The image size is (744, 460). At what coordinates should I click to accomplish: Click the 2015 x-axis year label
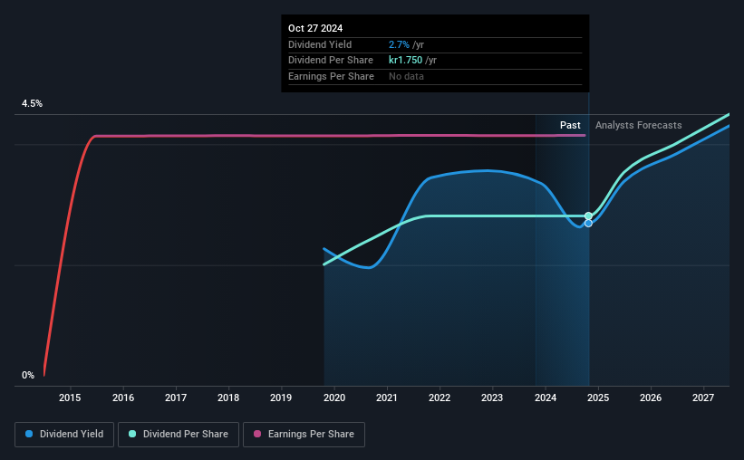click(x=70, y=398)
